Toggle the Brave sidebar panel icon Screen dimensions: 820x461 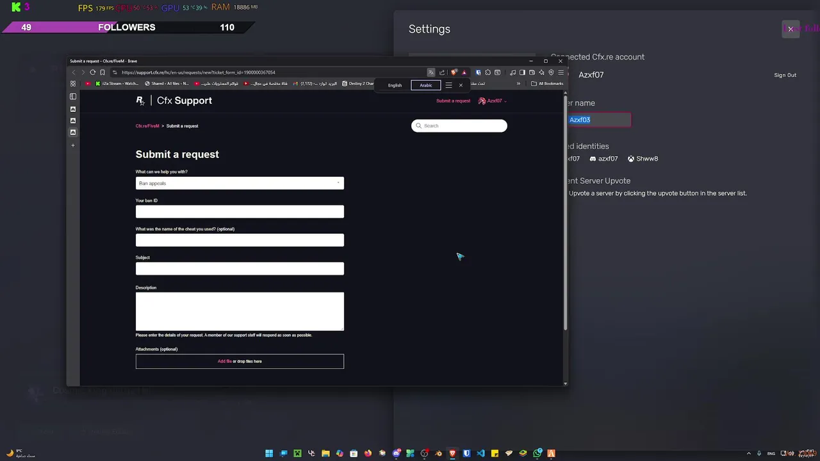pyautogui.click(x=522, y=72)
